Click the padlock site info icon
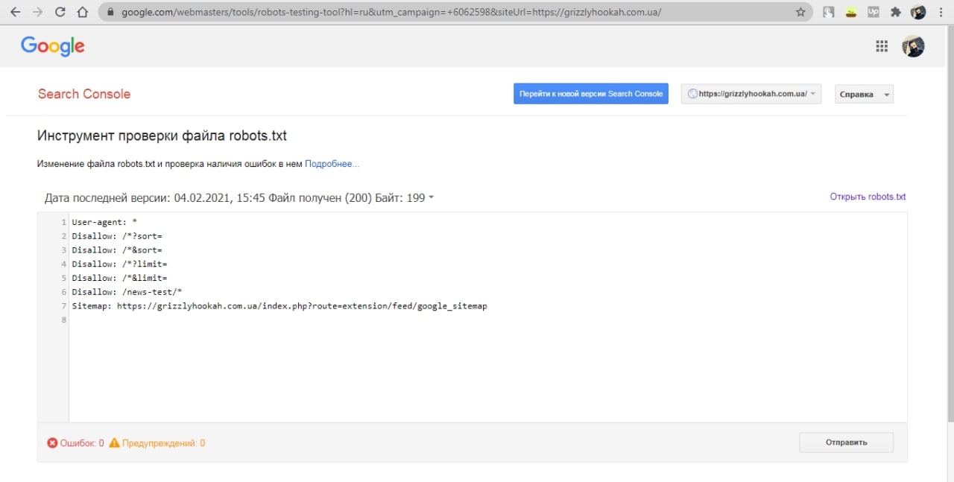The width and height of the screenshot is (954, 482). [110, 12]
